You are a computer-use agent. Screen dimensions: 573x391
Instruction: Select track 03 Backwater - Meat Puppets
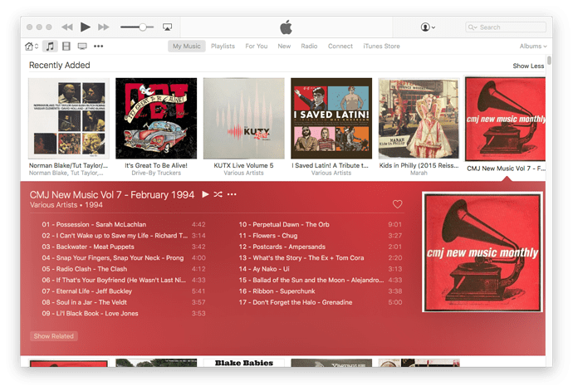pyautogui.click(x=124, y=247)
